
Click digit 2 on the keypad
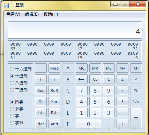[x=95, y=113]
